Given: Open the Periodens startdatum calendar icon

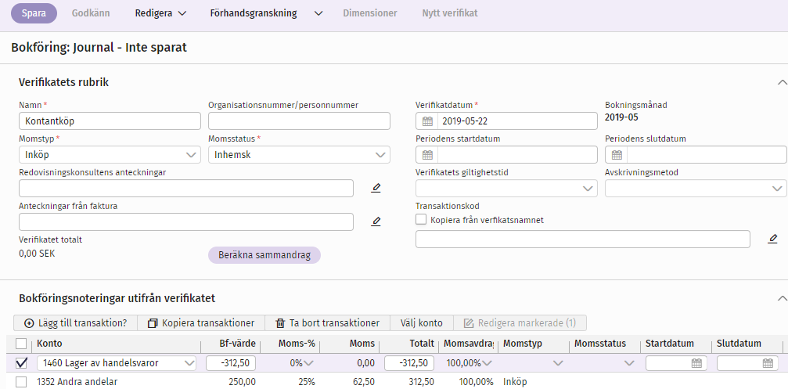Looking at the screenshot, I should [427, 155].
